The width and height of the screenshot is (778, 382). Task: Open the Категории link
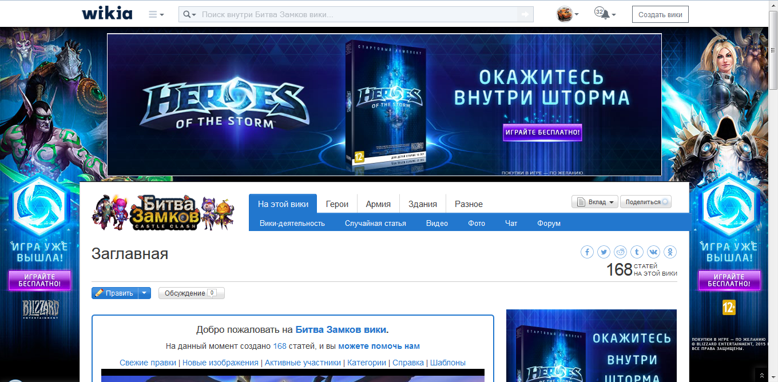pos(367,363)
